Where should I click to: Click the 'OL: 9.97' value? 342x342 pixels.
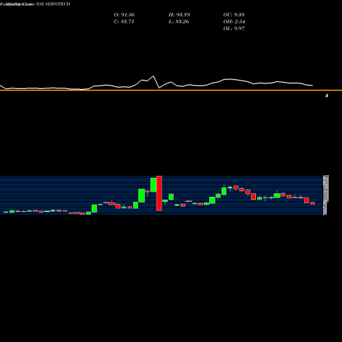234,29
